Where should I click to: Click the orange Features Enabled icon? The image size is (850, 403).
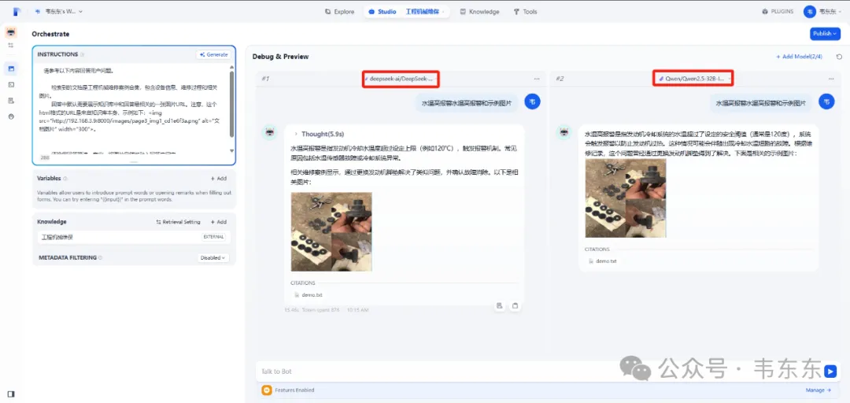point(267,390)
